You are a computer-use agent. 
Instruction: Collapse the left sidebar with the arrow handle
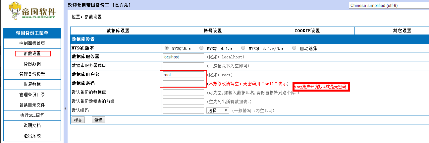tap(65, 108)
